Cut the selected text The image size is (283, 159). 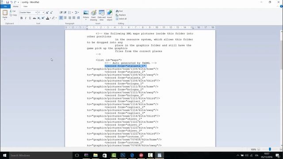[x=13, y=11]
